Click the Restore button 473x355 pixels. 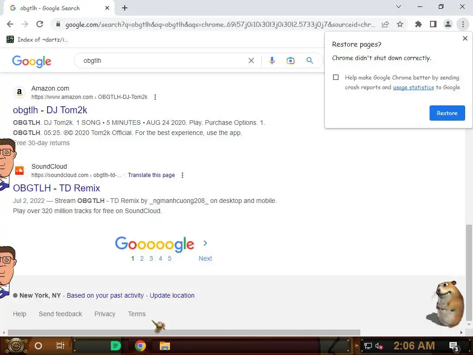coord(447,113)
